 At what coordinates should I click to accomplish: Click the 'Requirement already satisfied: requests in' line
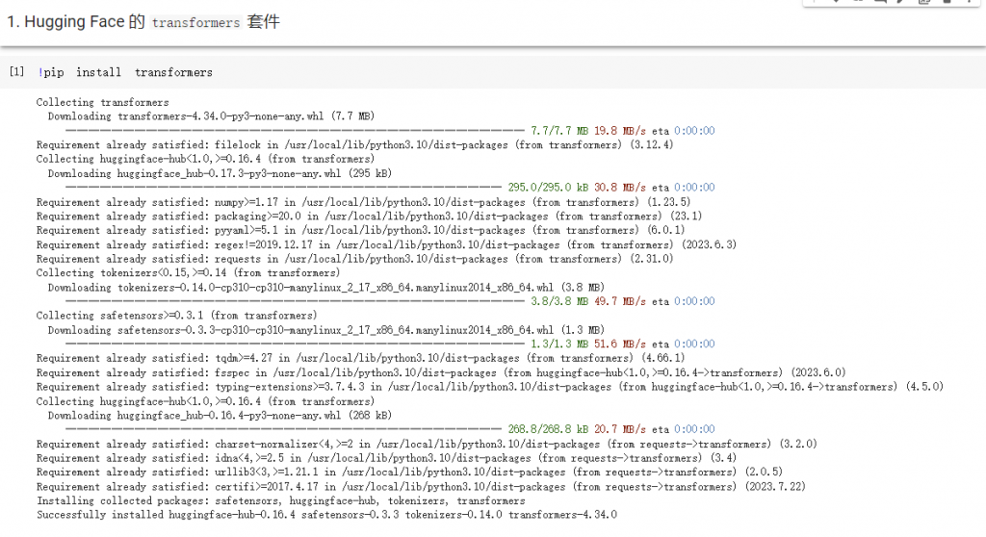tap(354, 259)
